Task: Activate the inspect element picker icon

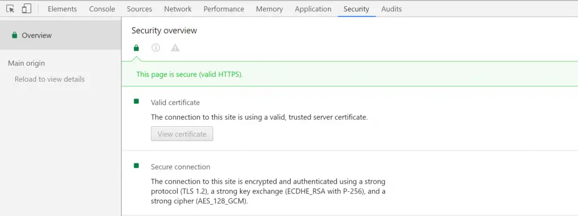Action: pos(10,9)
